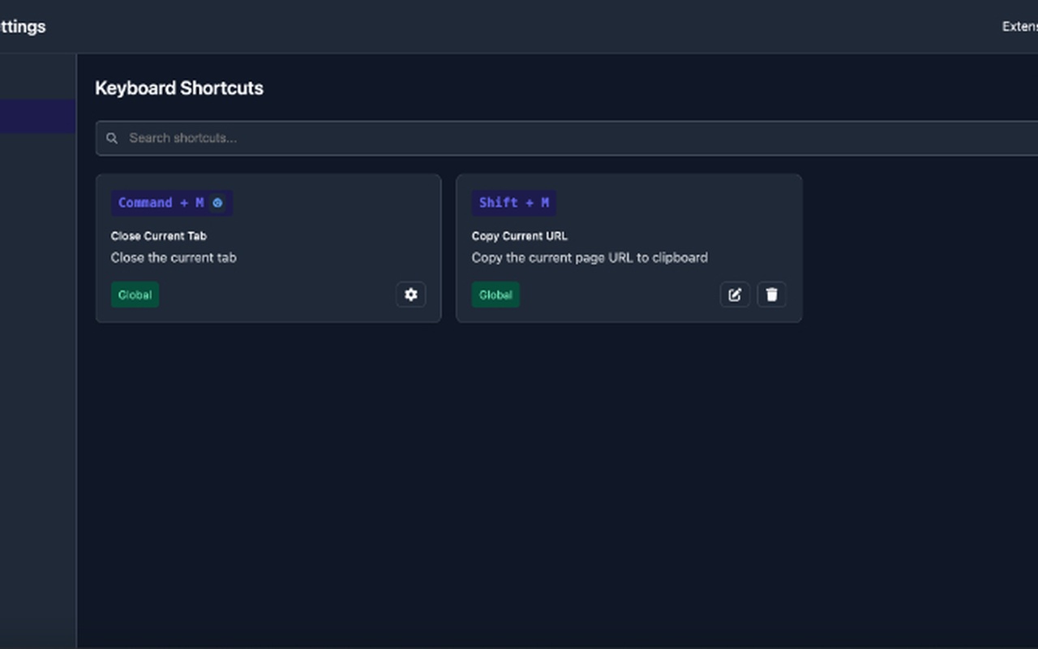Screen dimensions: 1038x649
Task: Click the trash icon on the second shortcut card
Action: (x=771, y=294)
